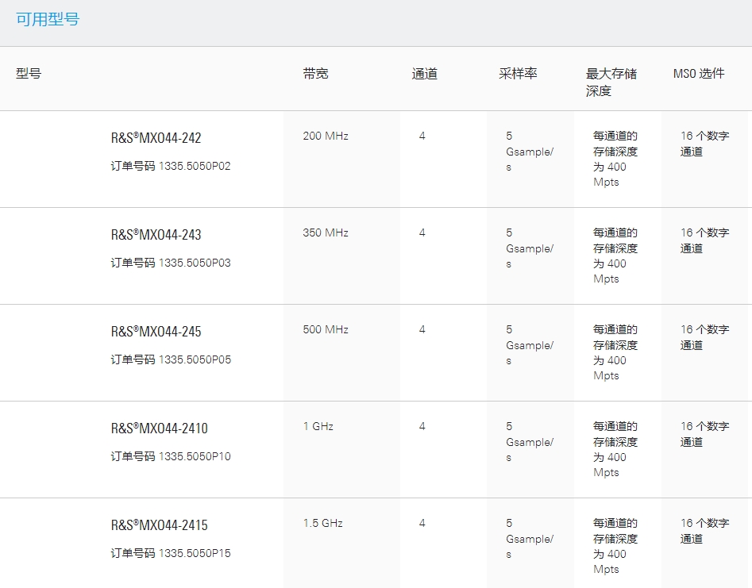Select order number 1335.5050P10 text
The image size is (752, 588).
pyautogui.click(x=195, y=457)
